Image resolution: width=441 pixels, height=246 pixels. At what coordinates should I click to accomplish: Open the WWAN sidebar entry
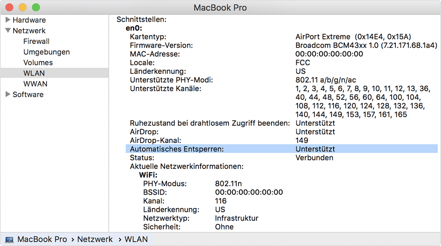point(35,84)
